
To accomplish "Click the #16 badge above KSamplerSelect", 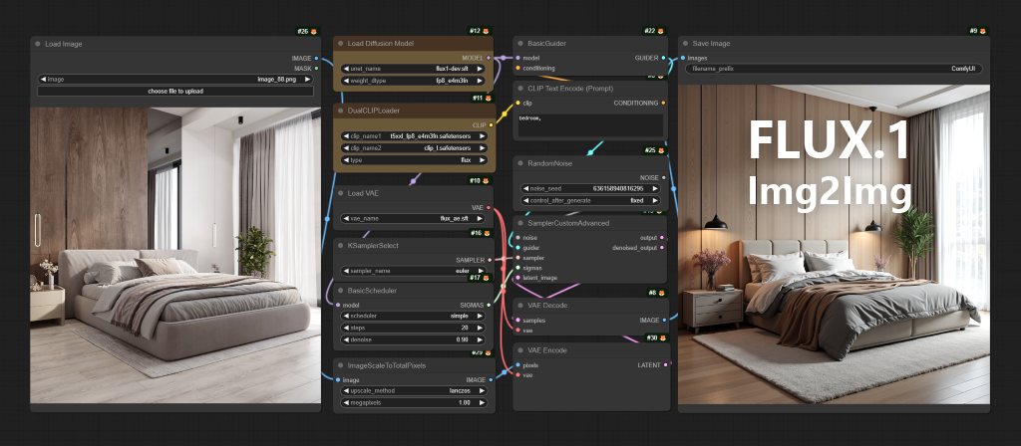I will (x=482, y=233).
